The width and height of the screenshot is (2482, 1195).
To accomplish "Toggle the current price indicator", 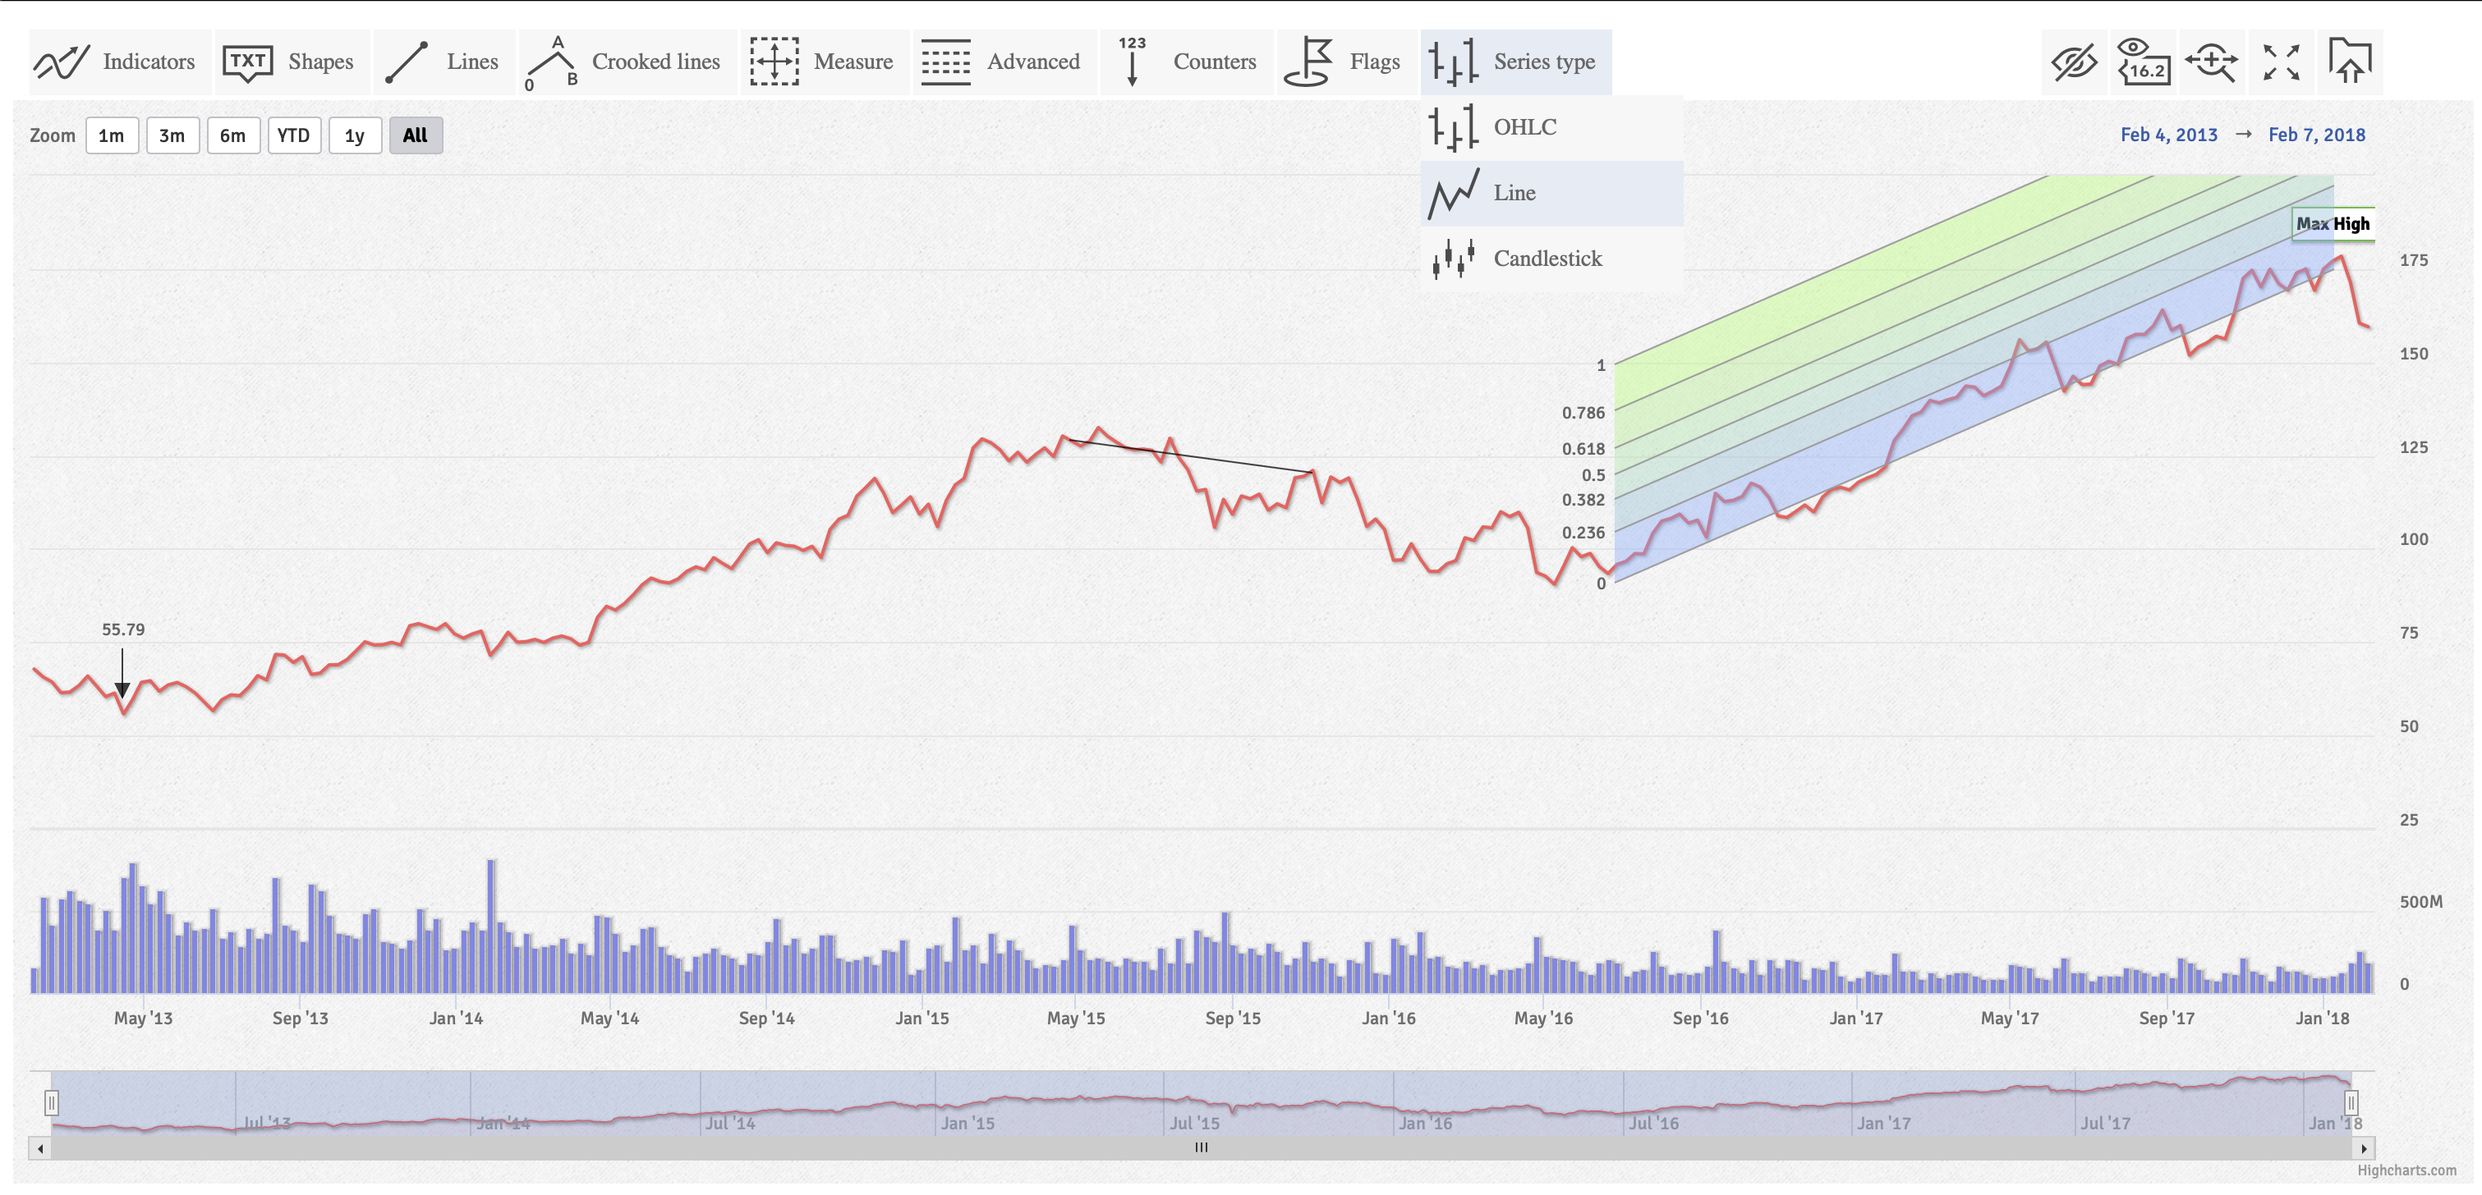I will (2144, 62).
